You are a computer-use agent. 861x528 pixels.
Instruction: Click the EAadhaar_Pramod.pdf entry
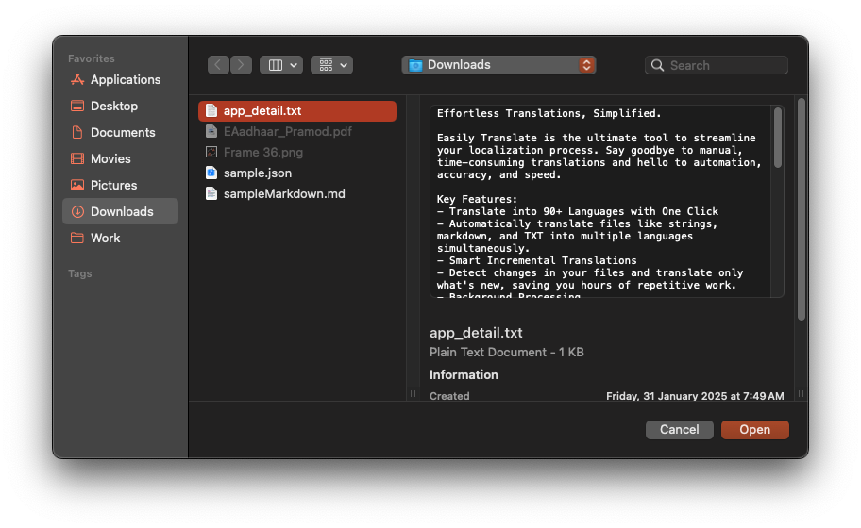pyautogui.click(x=297, y=132)
